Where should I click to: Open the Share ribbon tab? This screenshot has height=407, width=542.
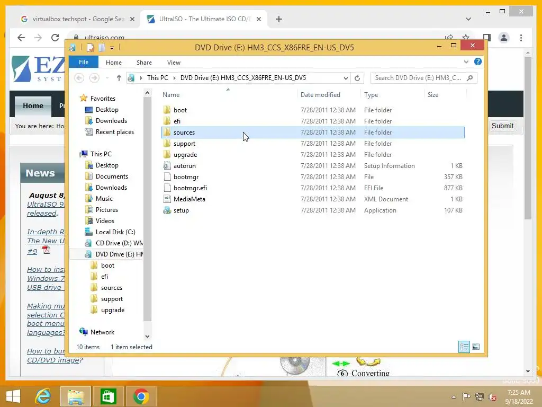click(x=144, y=63)
